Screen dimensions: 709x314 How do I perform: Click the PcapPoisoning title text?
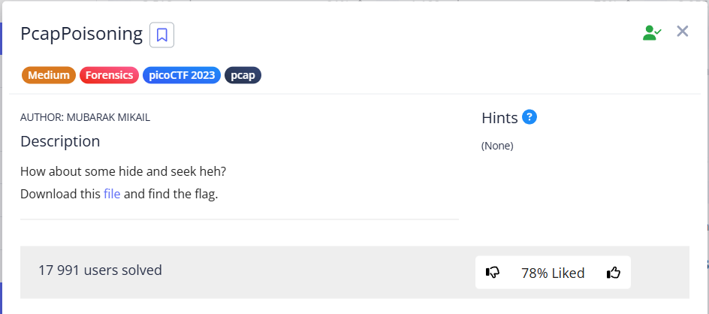tap(81, 34)
